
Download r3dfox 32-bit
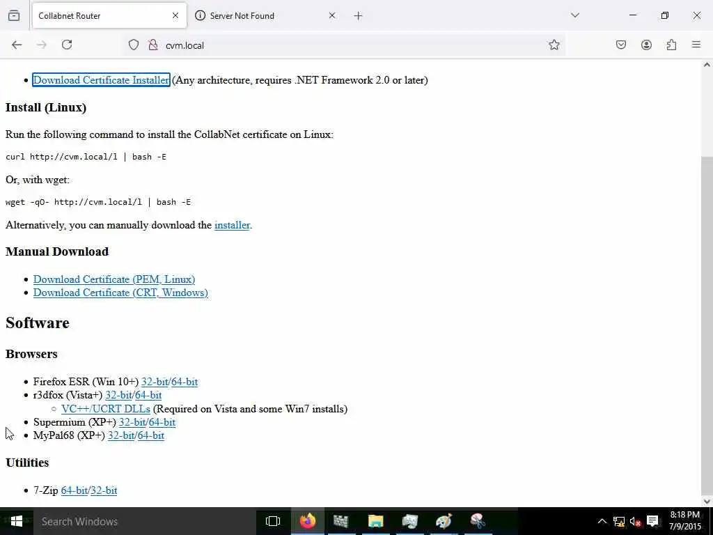(x=118, y=395)
